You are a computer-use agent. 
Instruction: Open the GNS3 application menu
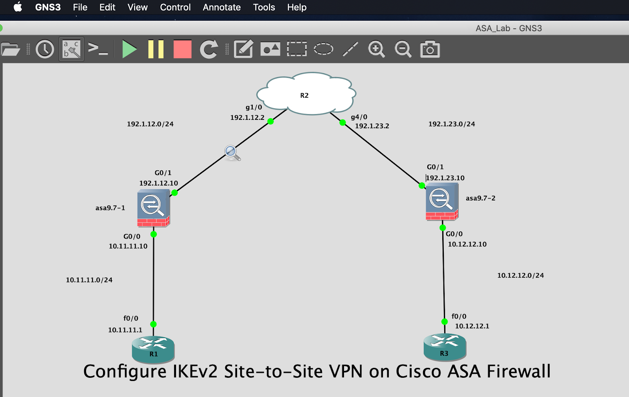pos(47,7)
